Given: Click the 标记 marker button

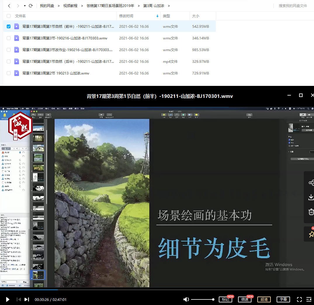Looking at the screenshot, I should pyautogui.click(x=225, y=299).
